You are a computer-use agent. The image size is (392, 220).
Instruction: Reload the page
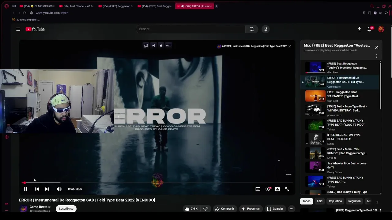25,13
